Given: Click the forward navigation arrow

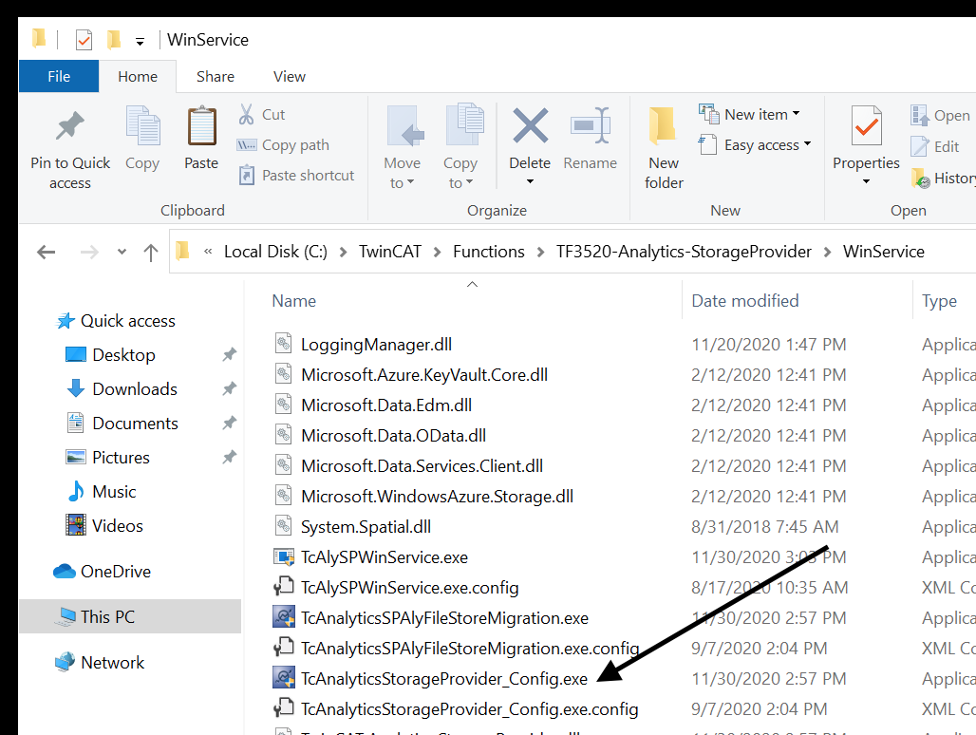Looking at the screenshot, I should [x=89, y=252].
